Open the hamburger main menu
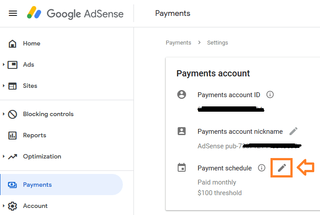The width and height of the screenshot is (320, 215). coord(13,13)
